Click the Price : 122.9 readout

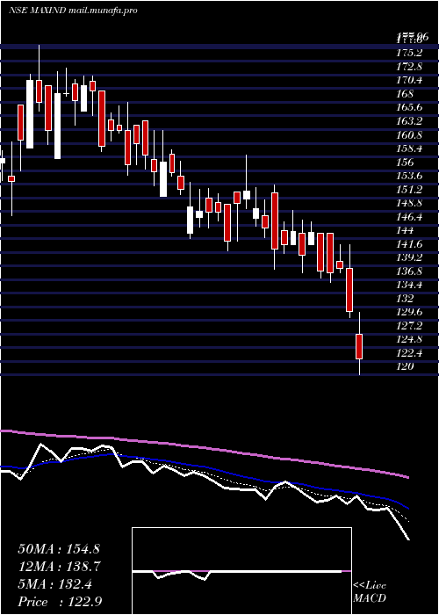[61, 602]
